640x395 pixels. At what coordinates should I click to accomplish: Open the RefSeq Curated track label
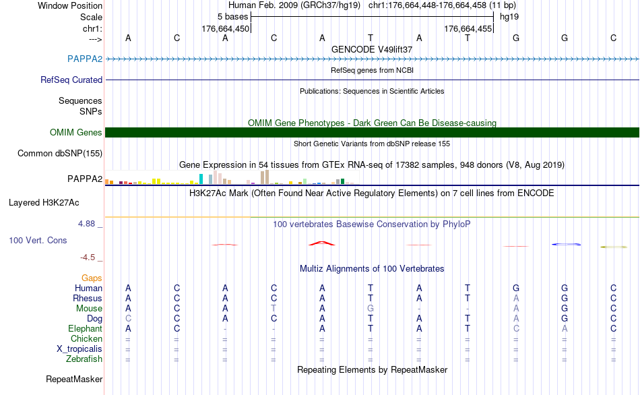pyautogui.click(x=71, y=80)
